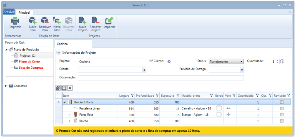
Task: Check Revisado for the Balcão row
Action: tap(282, 121)
